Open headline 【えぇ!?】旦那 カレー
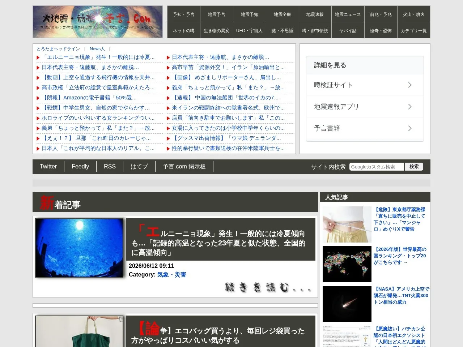 tap(96, 138)
